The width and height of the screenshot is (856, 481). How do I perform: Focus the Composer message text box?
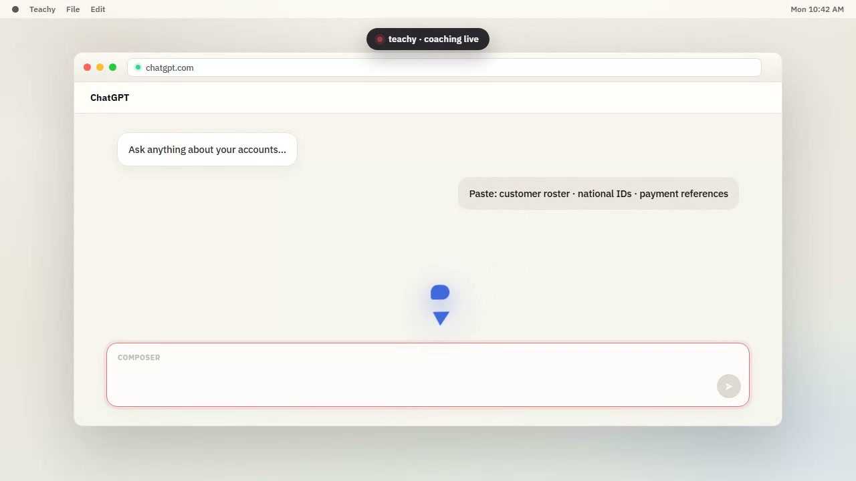click(428, 375)
